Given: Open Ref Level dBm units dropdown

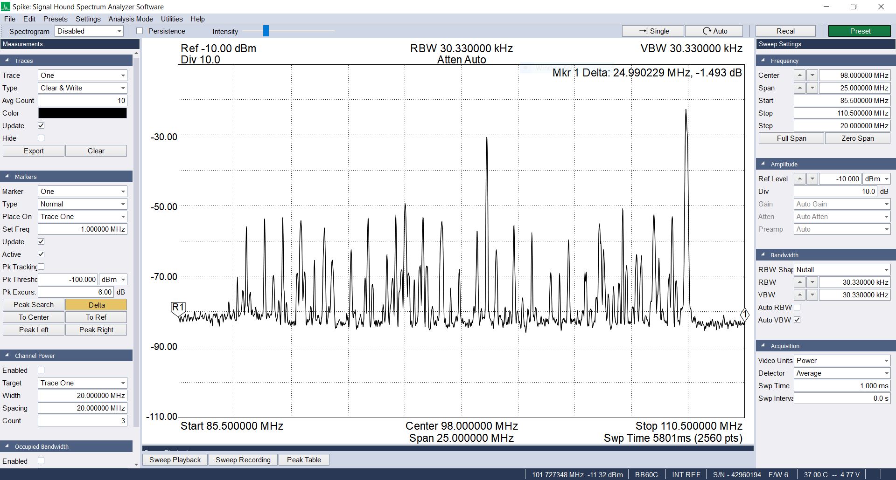Looking at the screenshot, I should [x=876, y=178].
